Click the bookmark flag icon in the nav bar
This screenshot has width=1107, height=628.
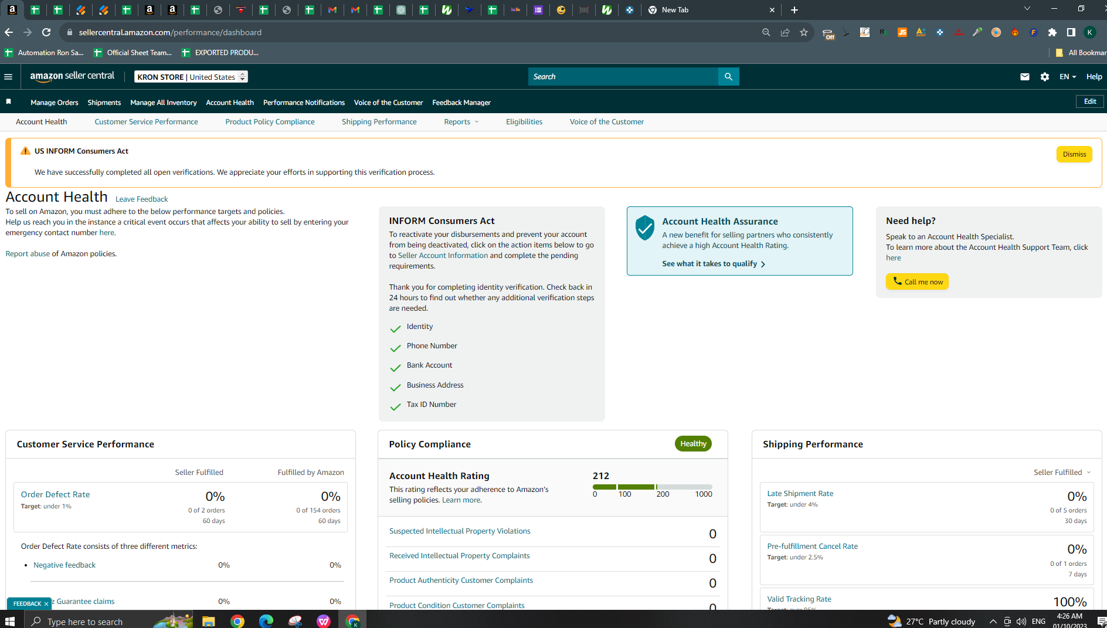click(9, 102)
